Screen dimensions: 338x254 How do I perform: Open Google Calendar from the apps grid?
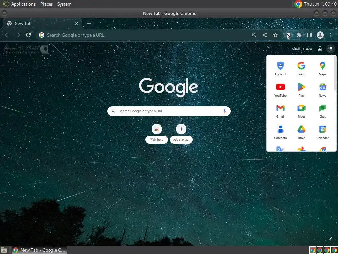pyautogui.click(x=322, y=132)
